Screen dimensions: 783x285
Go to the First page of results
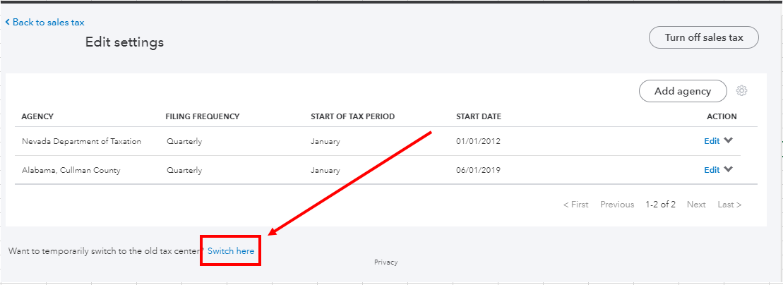pos(575,205)
